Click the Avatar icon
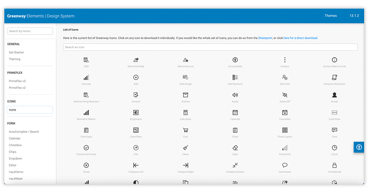 pyautogui.click(x=334, y=95)
